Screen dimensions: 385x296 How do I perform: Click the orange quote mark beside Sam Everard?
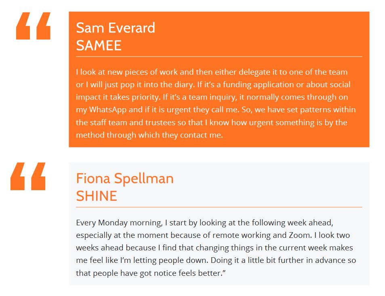pos(33,26)
